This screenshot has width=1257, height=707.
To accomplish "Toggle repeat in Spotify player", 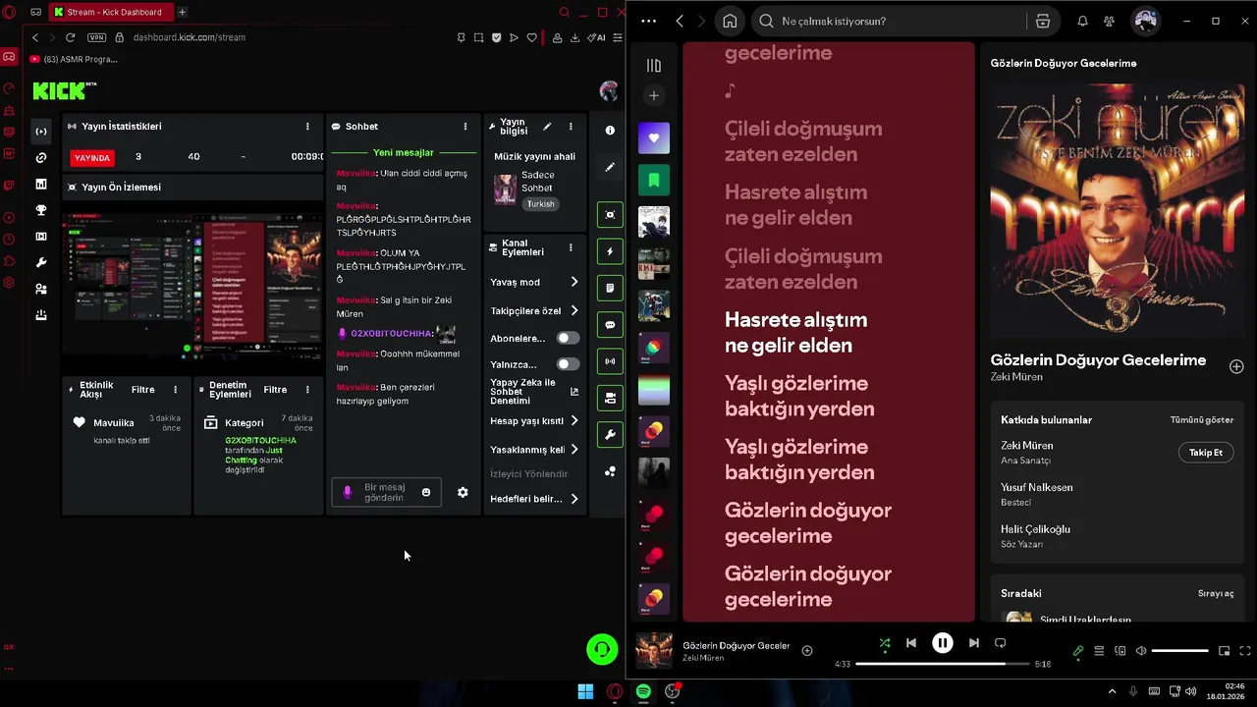I will (x=1001, y=643).
